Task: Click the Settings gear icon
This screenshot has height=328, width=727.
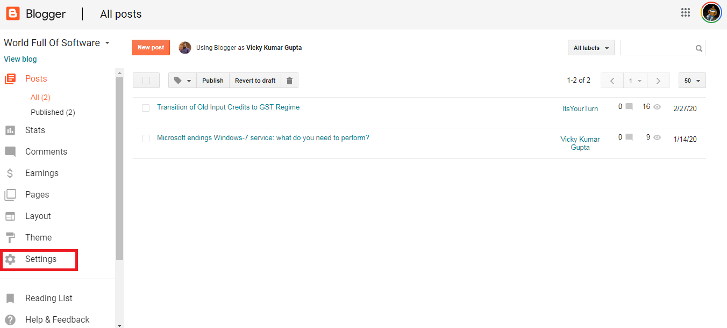Action: (10, 259)
